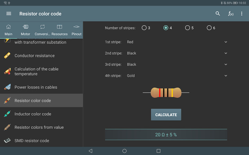Open 4th stripe color value Gold

(x=131, y=75)
